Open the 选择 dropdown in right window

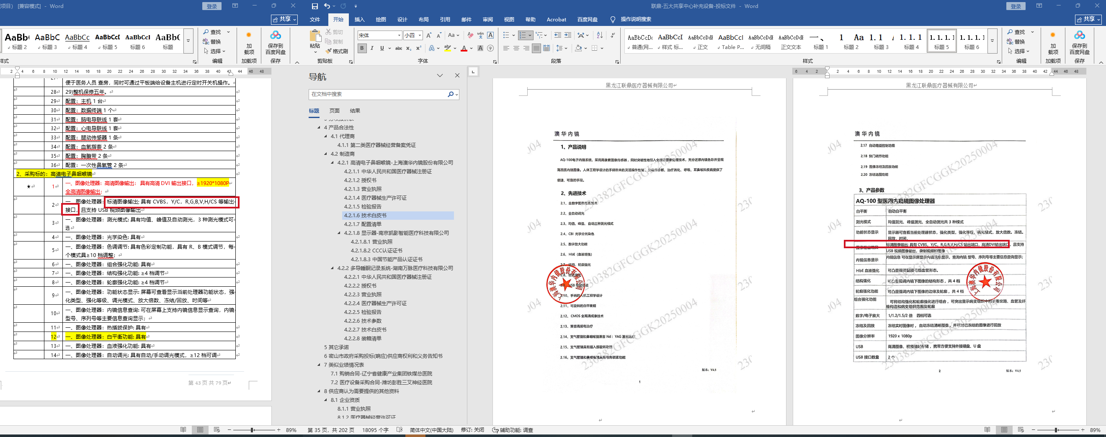coord(1018,51)
